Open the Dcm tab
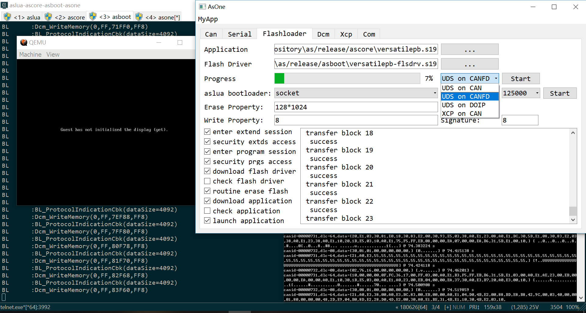Viewport: 586px width, 313px height. point(323,34)
